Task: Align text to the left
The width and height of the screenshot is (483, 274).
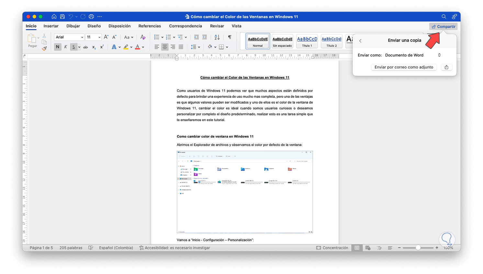Action: 157,47
